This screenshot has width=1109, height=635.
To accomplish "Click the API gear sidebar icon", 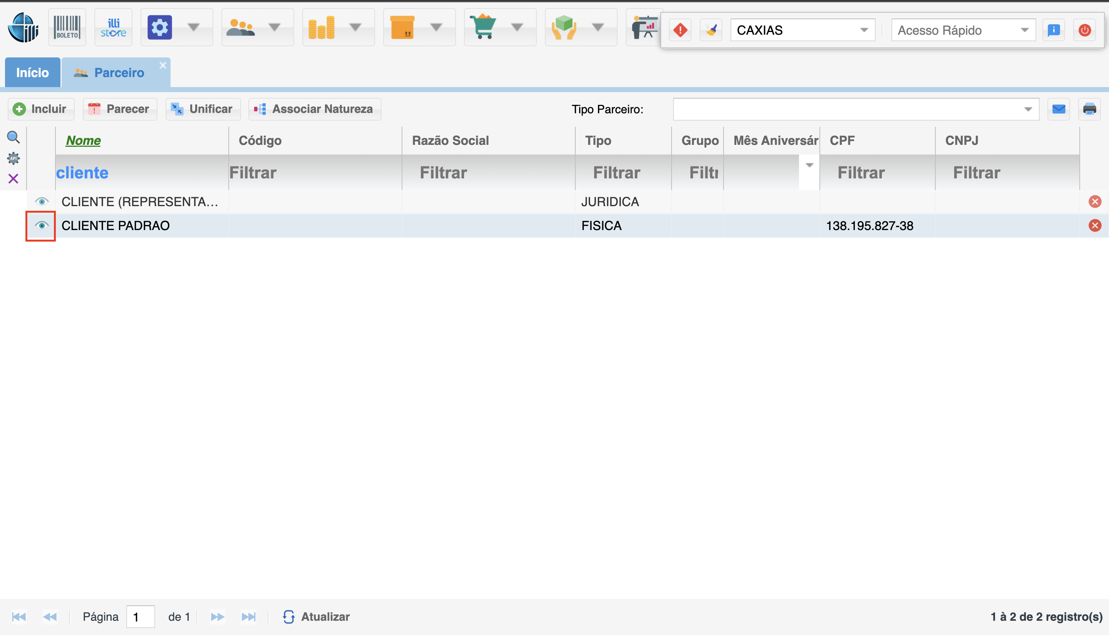I will coord(13,158).
